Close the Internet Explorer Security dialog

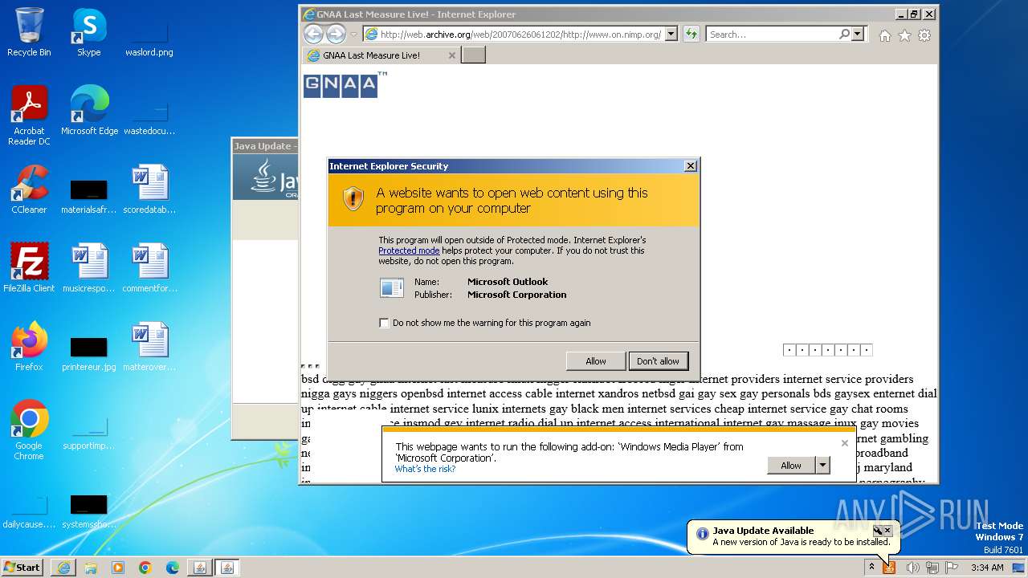690,166
